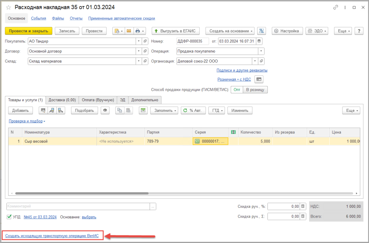This screenshot has width=369, height=243.
Task: Send the document by email envelope icon
Action: click(129, 31)
